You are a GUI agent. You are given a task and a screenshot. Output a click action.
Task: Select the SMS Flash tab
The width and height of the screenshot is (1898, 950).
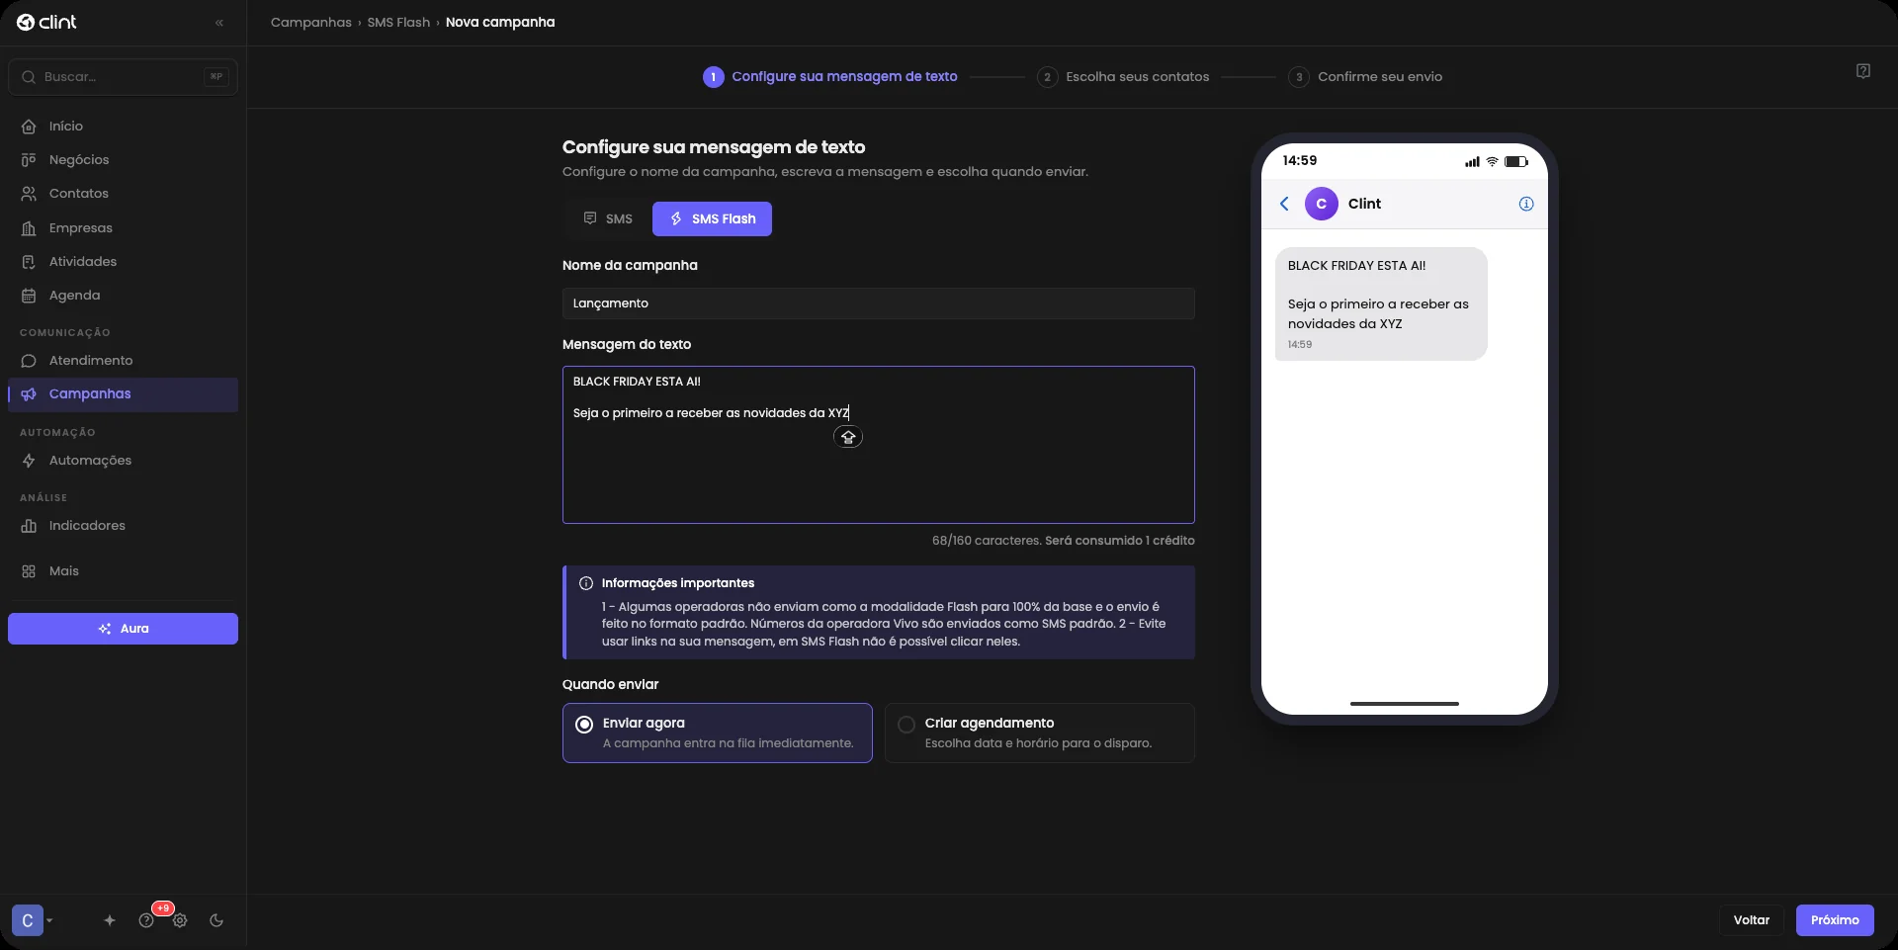pos(712,219)
